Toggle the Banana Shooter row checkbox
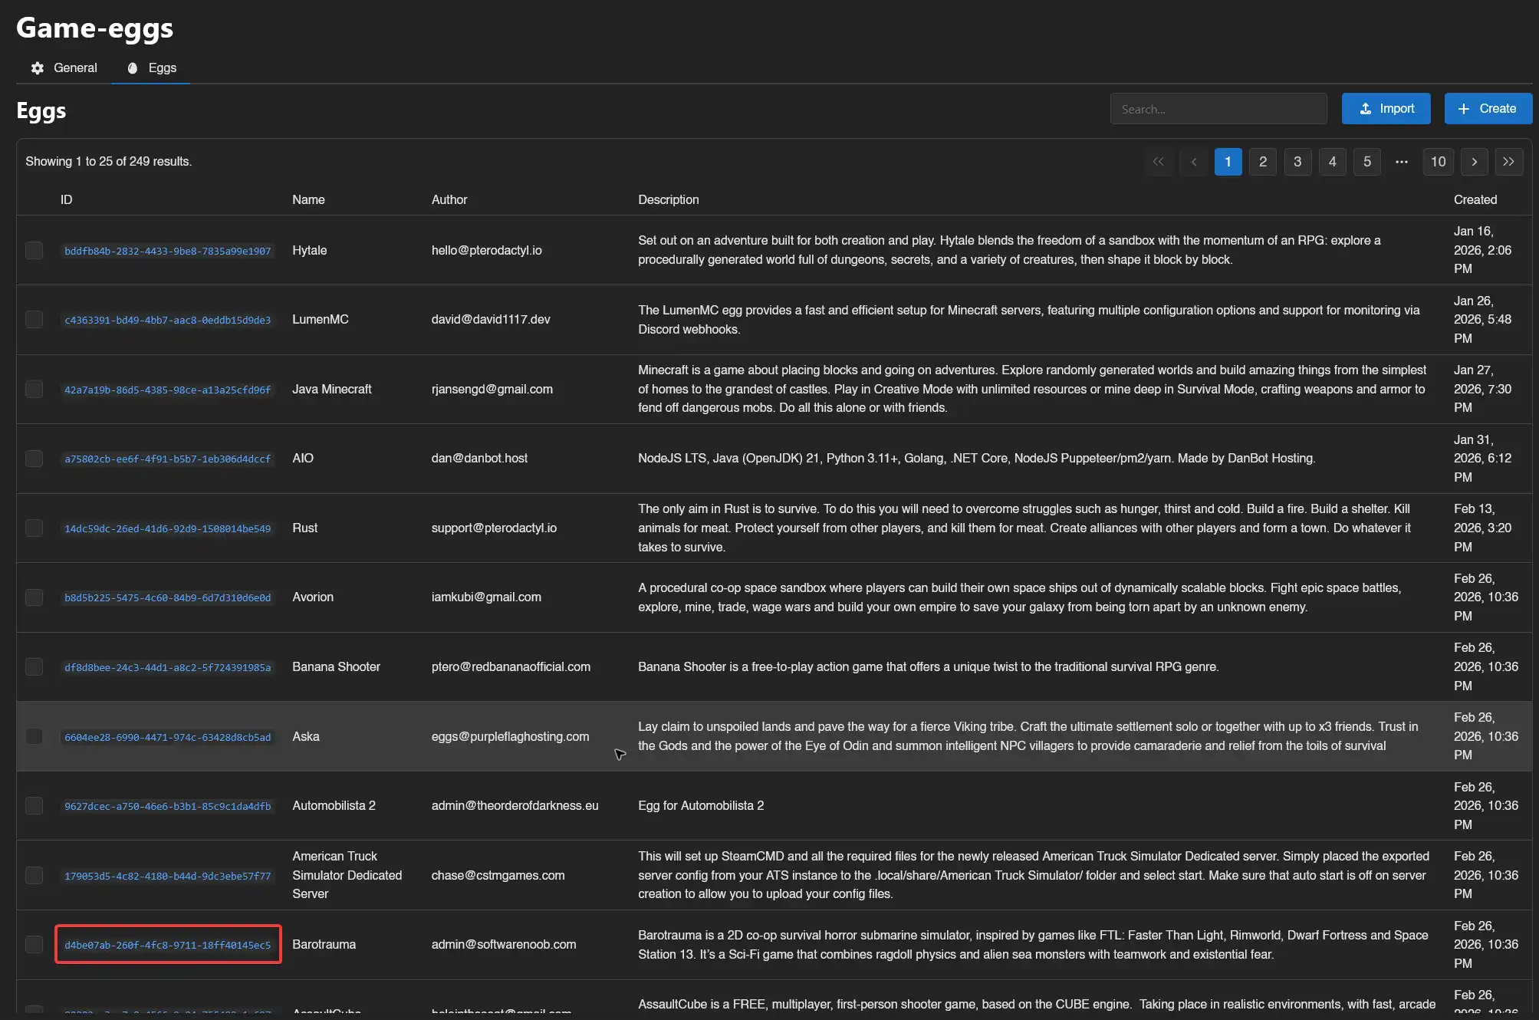The image size is (1539, 1020). point(35,667)
